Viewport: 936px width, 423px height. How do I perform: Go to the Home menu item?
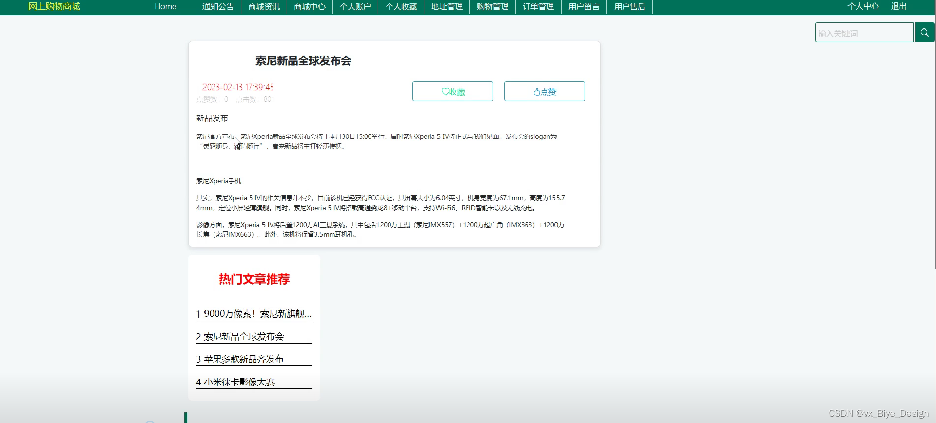165,6
